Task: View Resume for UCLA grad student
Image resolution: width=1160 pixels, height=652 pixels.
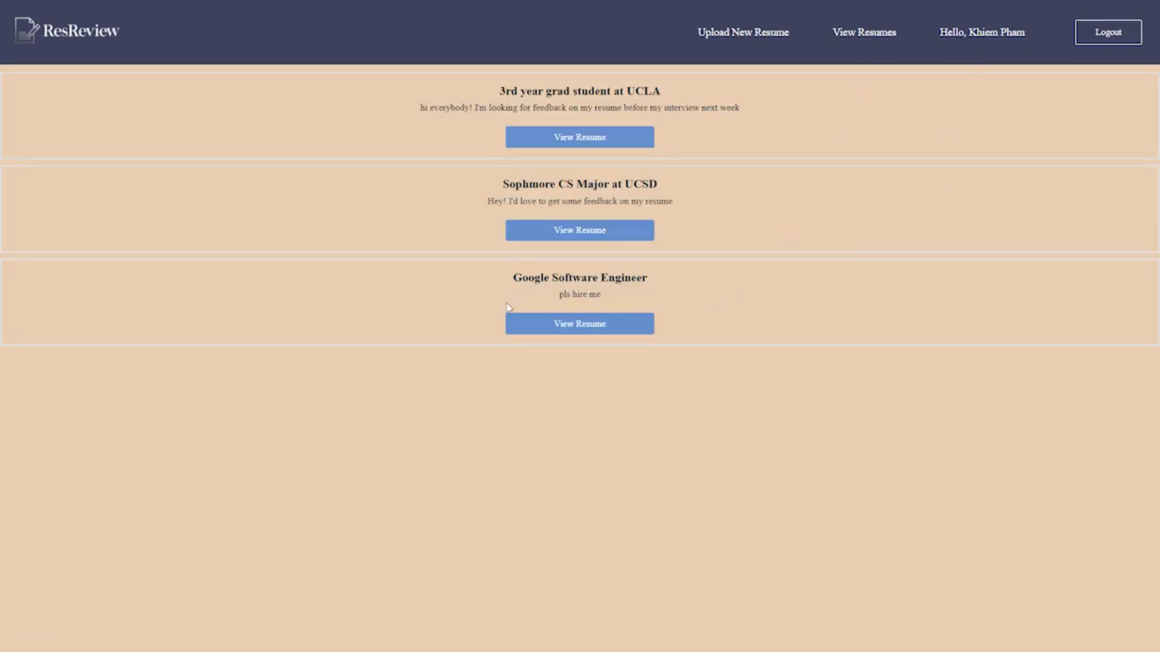Action: point(579,137)
